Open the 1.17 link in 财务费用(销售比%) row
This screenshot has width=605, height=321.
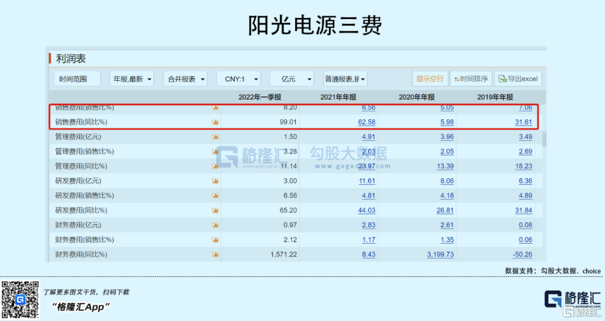(x=369, y=240)
